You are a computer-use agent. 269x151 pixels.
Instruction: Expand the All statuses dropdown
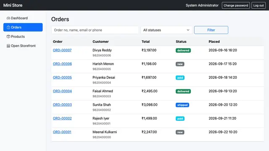point(166,30)
